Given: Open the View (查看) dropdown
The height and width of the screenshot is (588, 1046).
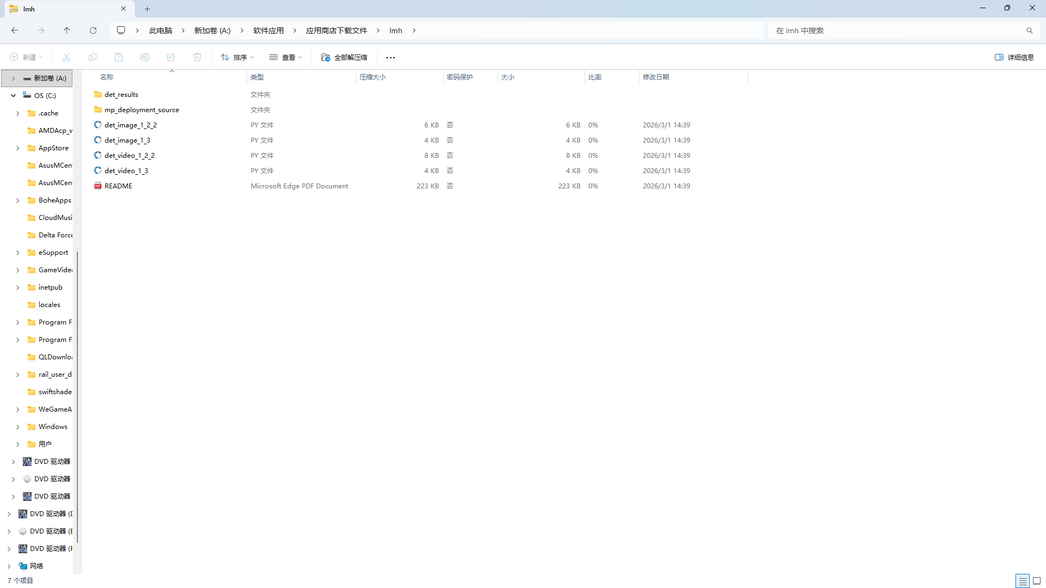Looking at the screenshot, I should (x=285, y=57).
